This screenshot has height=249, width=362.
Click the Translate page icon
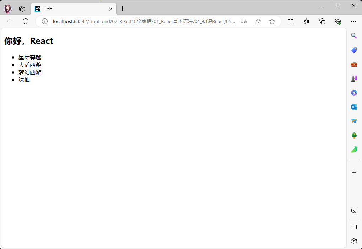244,21
